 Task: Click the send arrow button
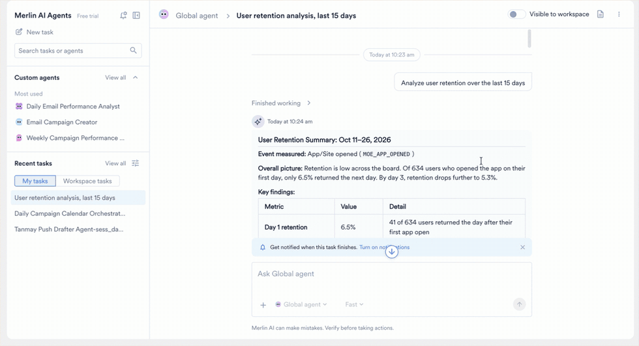pyautogui.click(x=519, y=304)
